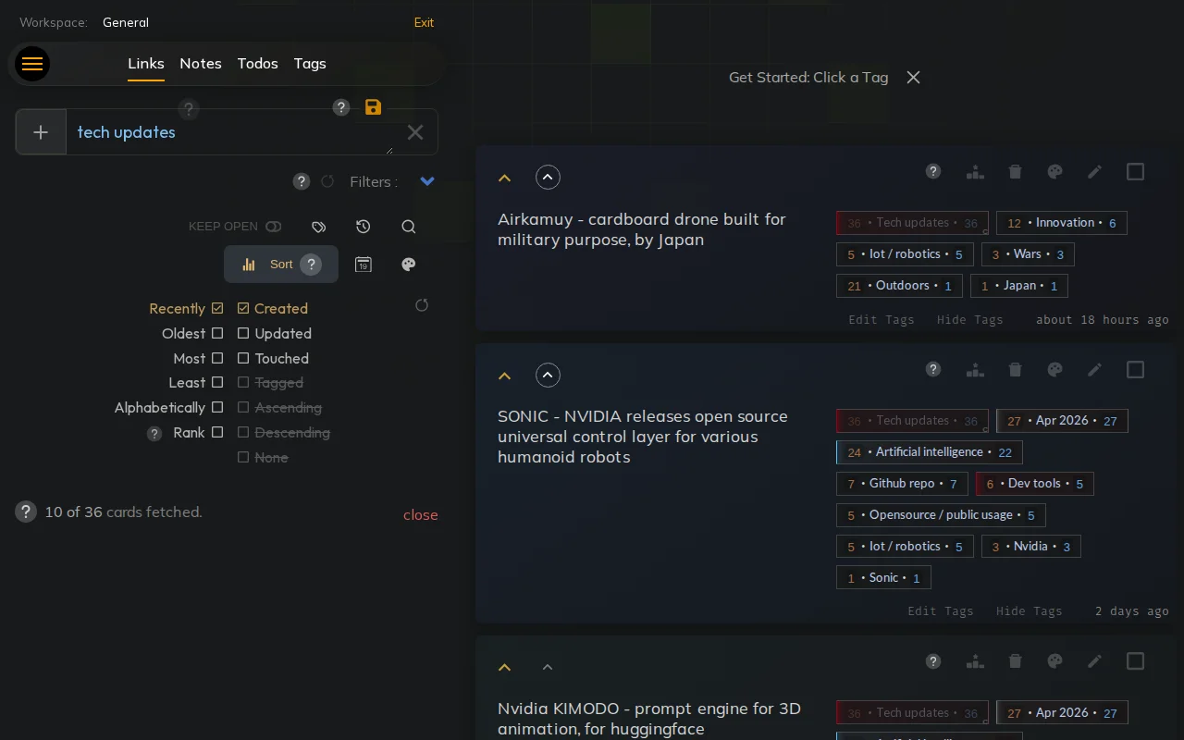Image resolution: width=1184 pixels, height=740 pixels.
Task: Edit the Nvidia KIMODO card with pencil
Action: (x=1094, y=660)
